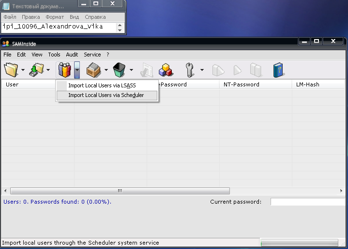The height and width of the screenshot is (249, 348).
Task: Click the blue help book icon
Action: (278, 70)
